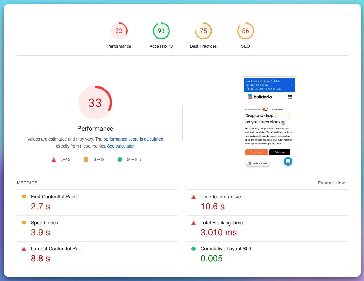
Task: Open the SEO category label
Action: point(245,46)
